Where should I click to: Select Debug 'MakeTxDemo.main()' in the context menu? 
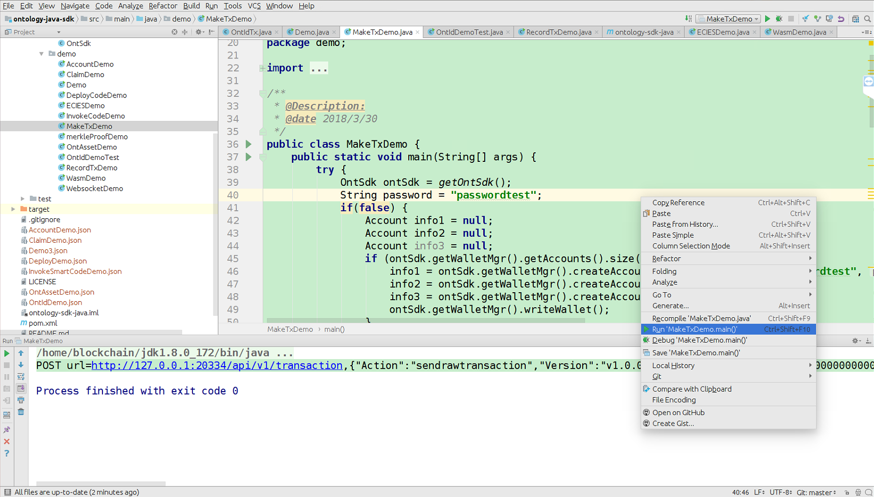pos(728,340)
